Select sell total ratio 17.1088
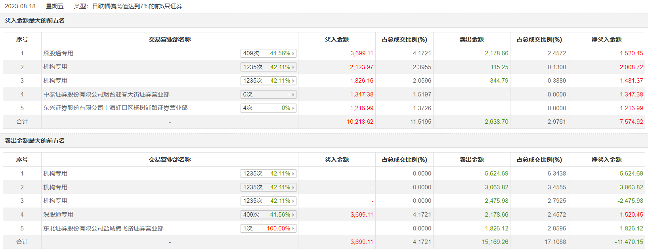 [555, 242]
